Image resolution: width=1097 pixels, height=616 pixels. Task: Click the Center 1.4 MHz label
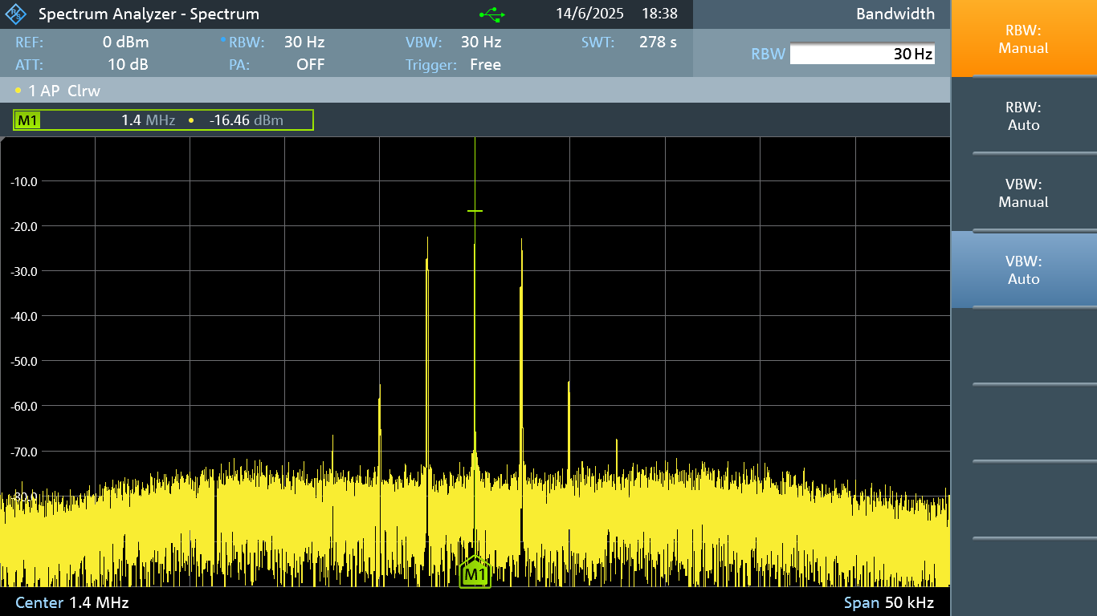tap(72, 602)
